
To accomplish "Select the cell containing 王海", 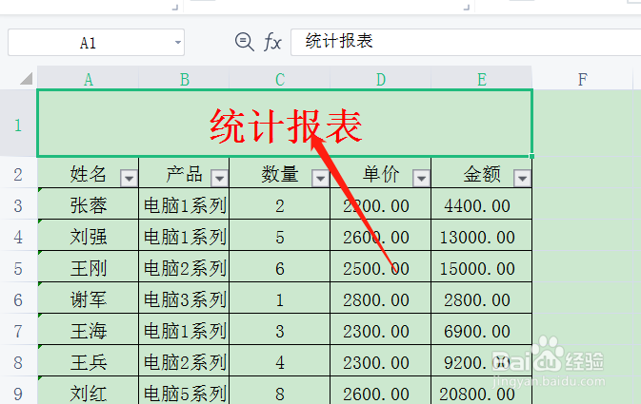I will point(89,331).
